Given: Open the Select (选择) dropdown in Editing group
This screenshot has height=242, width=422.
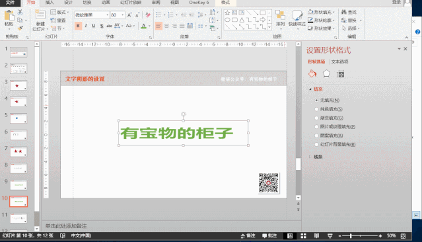Looking at the screenshot, I should pos(351,28).
